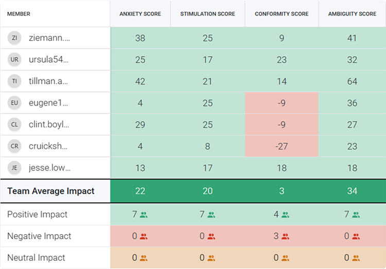Image resolution: width=386 pixels, height=269 pixels.
Task: Click jesse.low avatar badge JE
Action: coord(14,168)
